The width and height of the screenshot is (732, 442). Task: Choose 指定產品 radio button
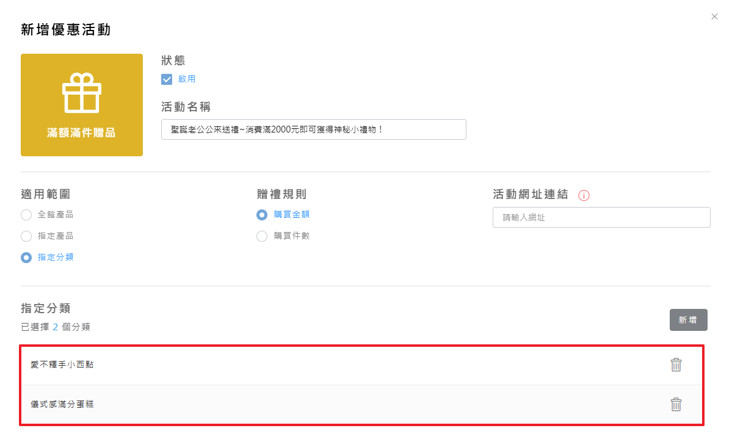click(26, 236)
